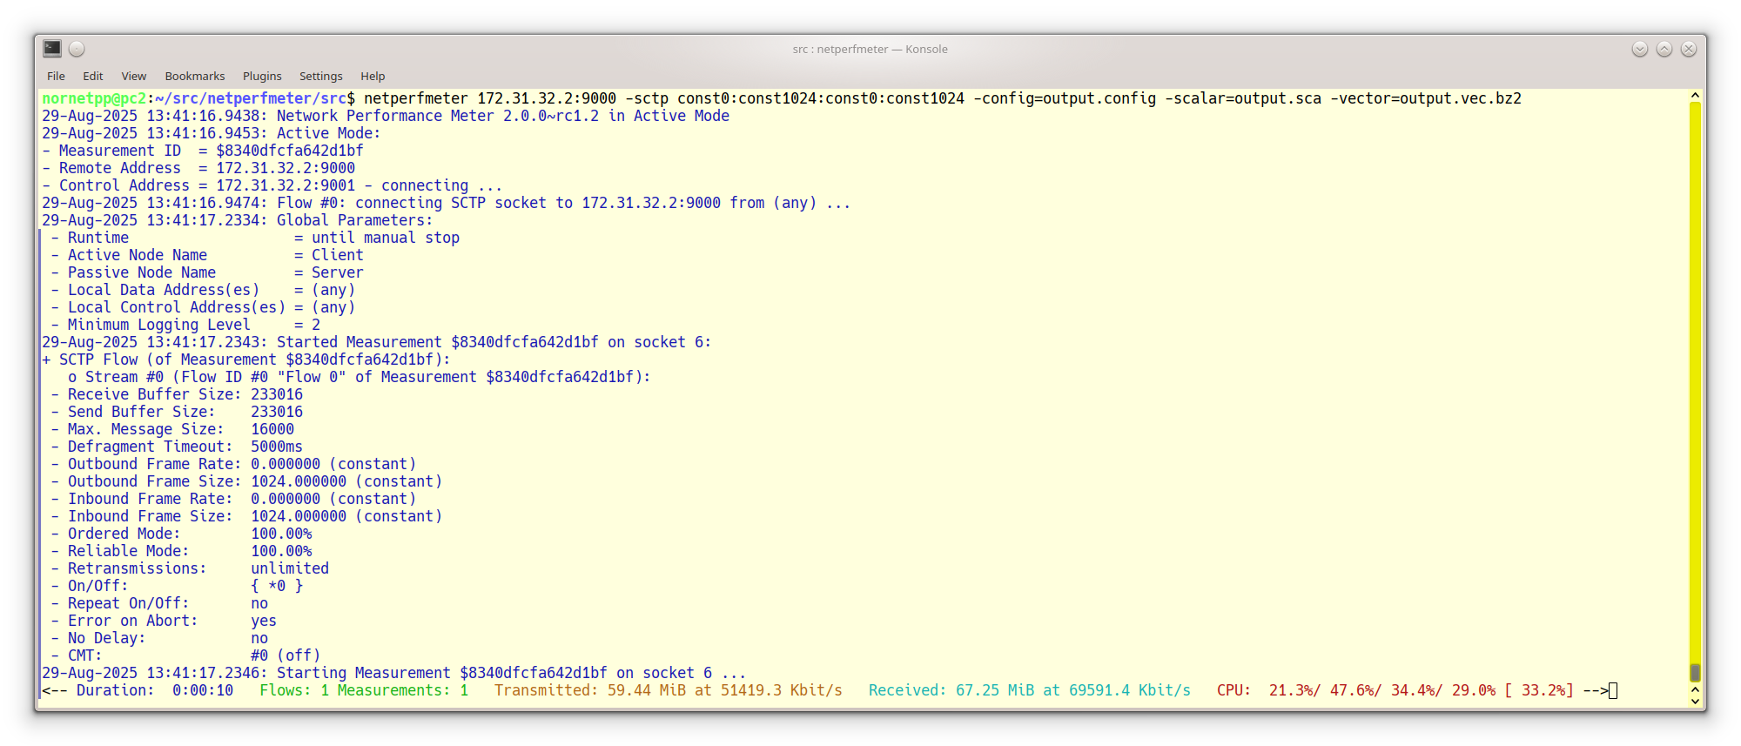Click the terminal cursor after the arrow
The width and height of the screenshot is (1741, 746).
1613,691
